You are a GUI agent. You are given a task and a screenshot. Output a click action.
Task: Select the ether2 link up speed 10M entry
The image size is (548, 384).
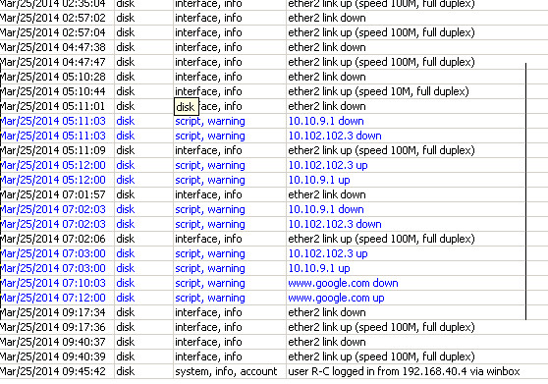(274, 91)
